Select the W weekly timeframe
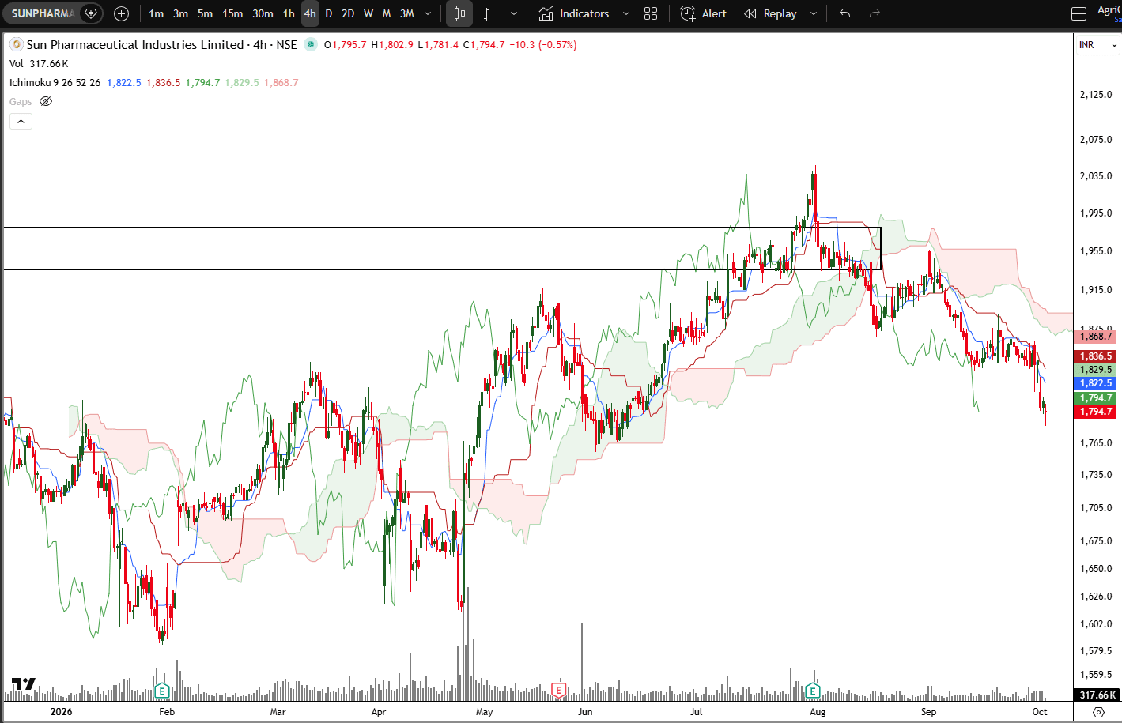The height and width of the screenshot is (723, 1122). (368, 13)
